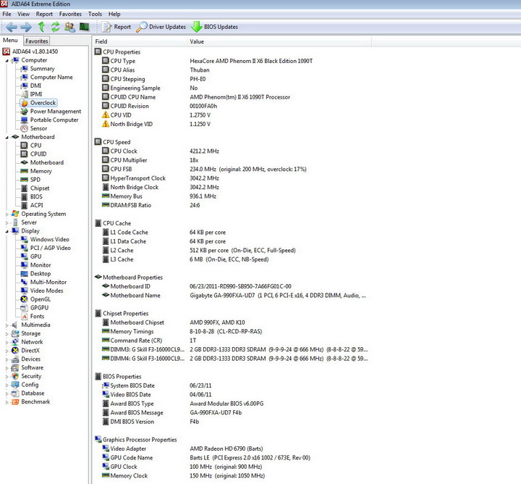Click the Fonts icon in tree
Viewport: 521px width, 484px height.
pos(24,317)
